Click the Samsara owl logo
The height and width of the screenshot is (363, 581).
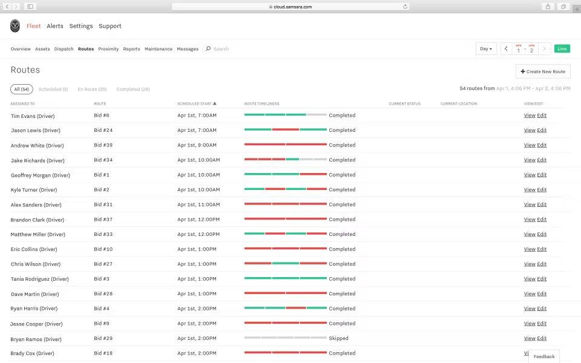click(15, 26)
